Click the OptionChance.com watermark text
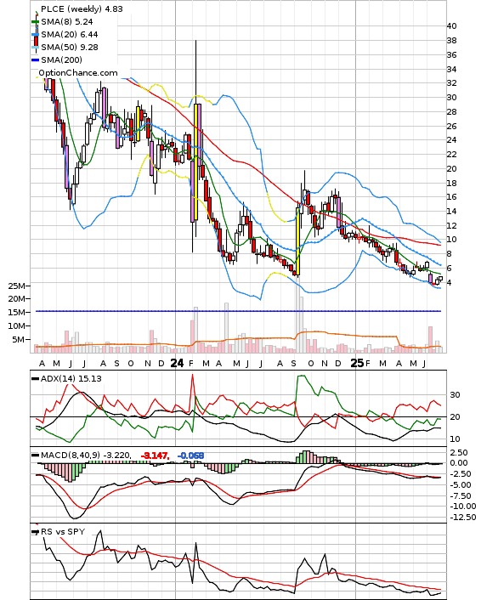Image resolution: width=481 pixels, height=600 pixels. tap(78, 73)
